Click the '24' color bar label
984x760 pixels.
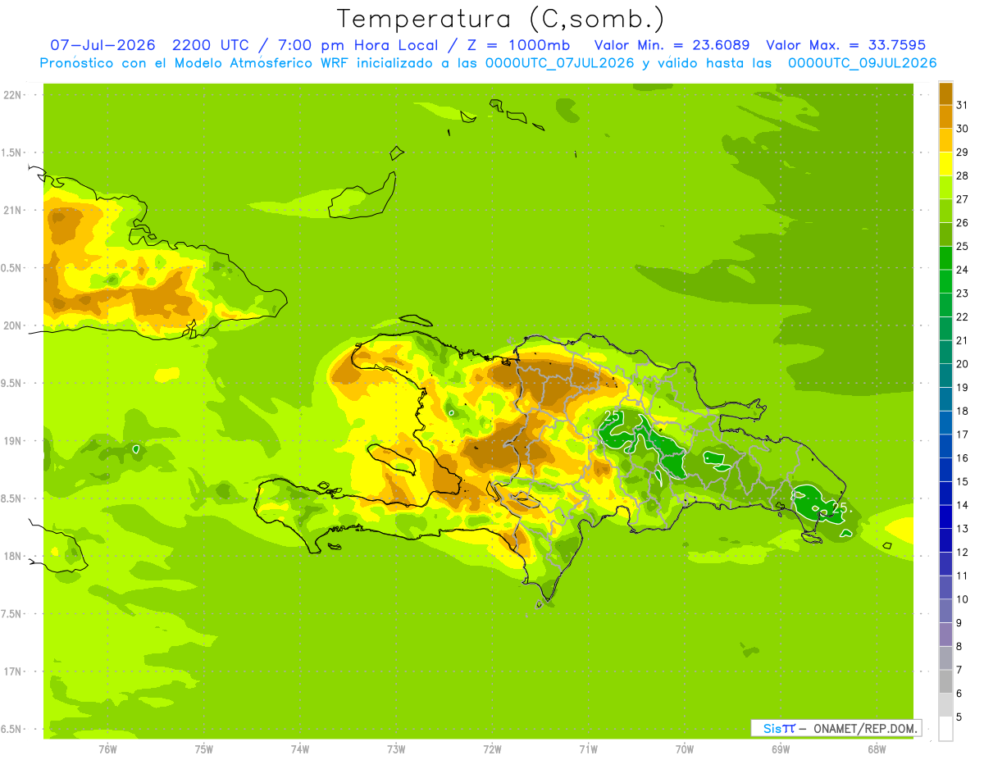coord(962,270)
